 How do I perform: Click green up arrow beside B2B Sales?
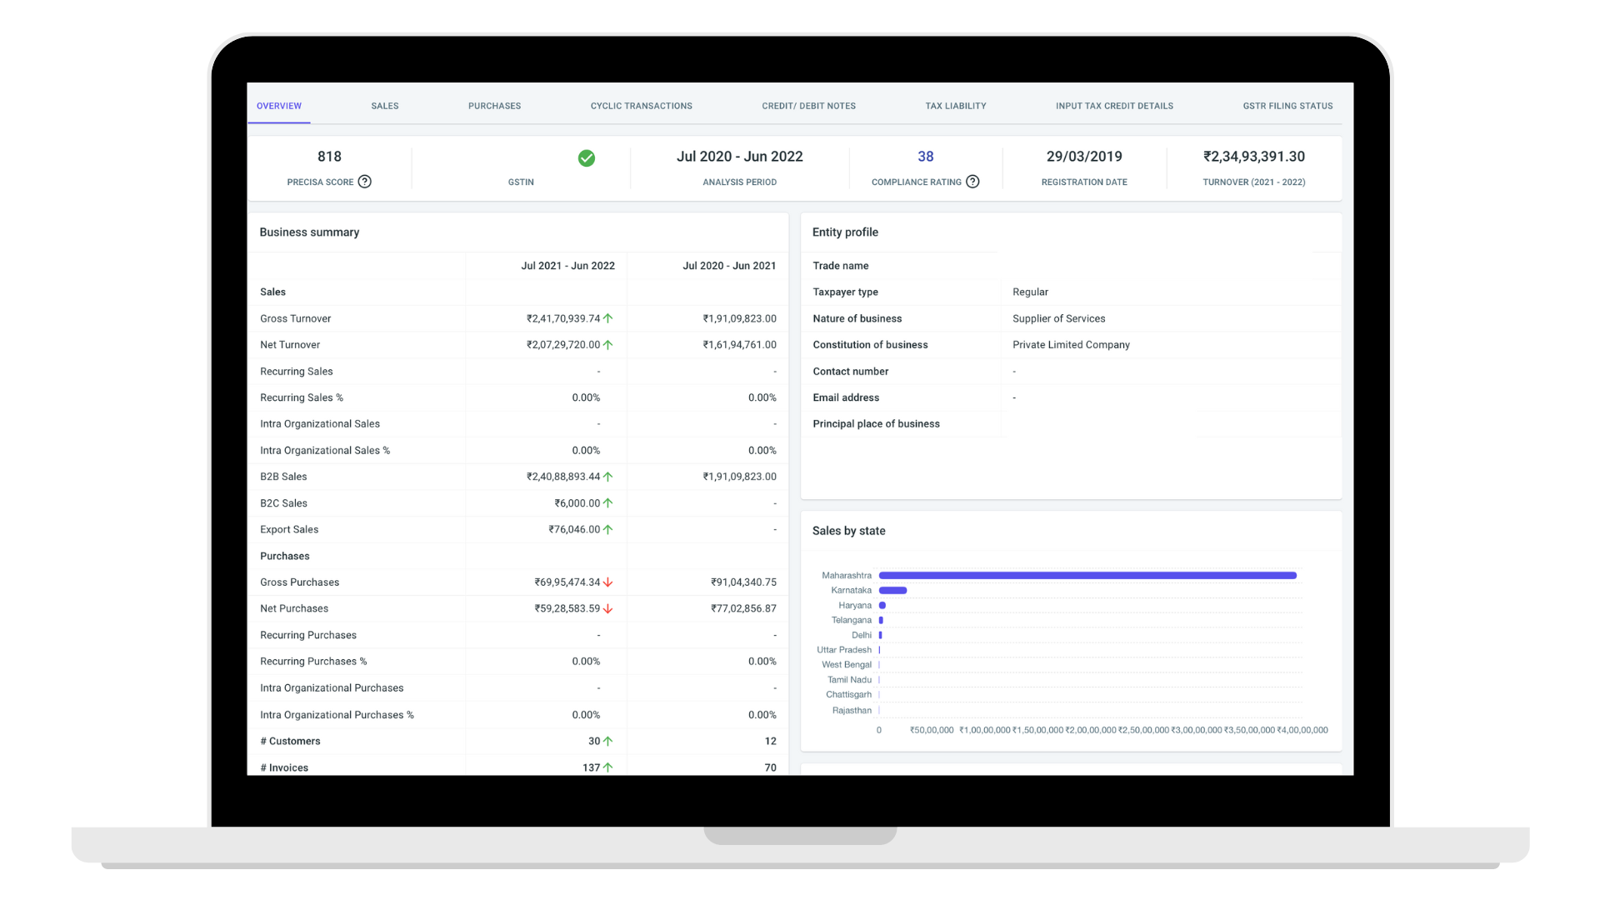608,477
